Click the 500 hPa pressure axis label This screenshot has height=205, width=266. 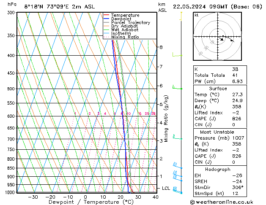pyautogui.click(x=11, y=89)
